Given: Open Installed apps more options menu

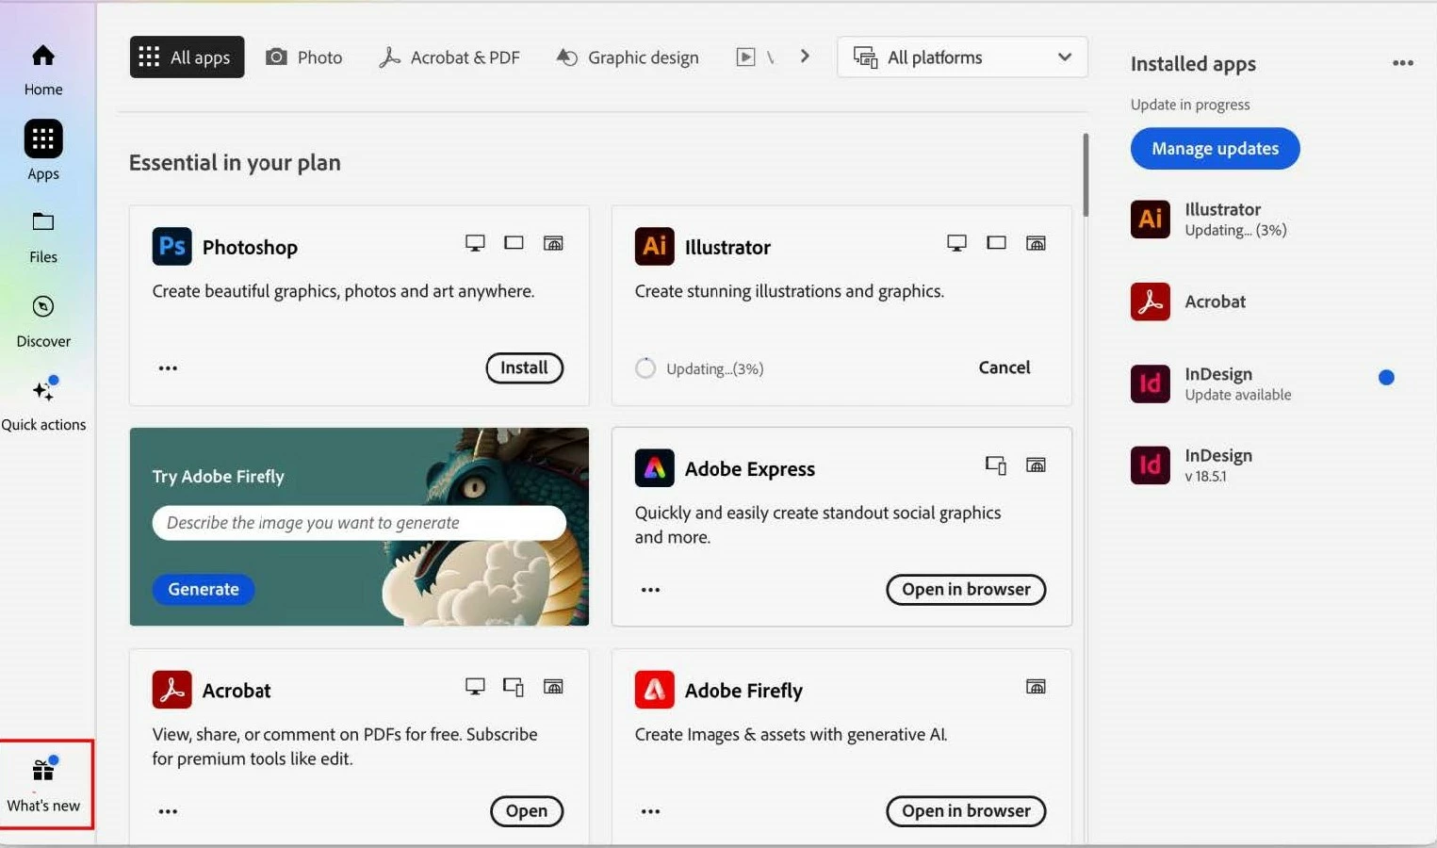Looking at the screenshot, I should coord(1402,63).
